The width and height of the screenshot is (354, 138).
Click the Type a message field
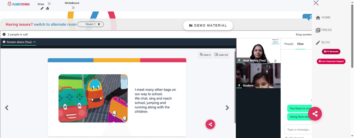click(x=298, y=130)
